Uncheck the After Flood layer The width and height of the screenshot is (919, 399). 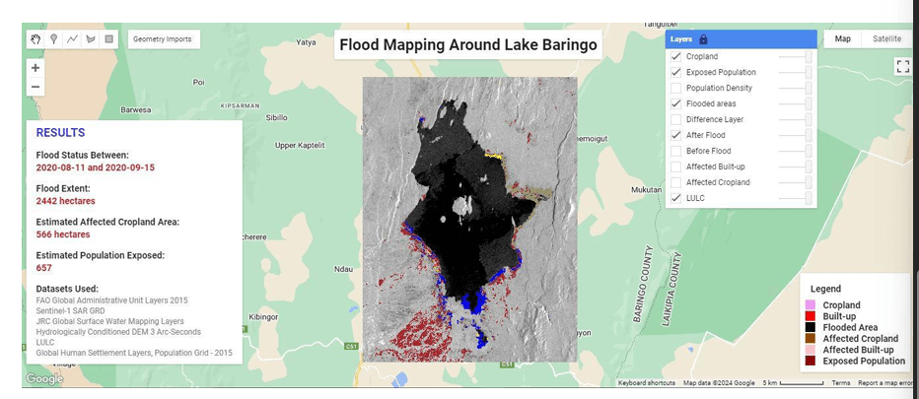[675, 135]
